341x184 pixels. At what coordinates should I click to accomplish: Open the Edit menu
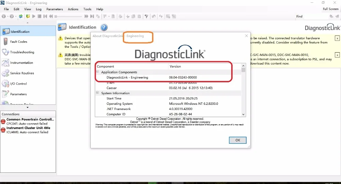(16, 9)
